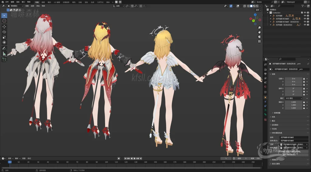The image size is (311, 172).
Task: Activate the 3D Cursor tool
Action: click(4, 21)
